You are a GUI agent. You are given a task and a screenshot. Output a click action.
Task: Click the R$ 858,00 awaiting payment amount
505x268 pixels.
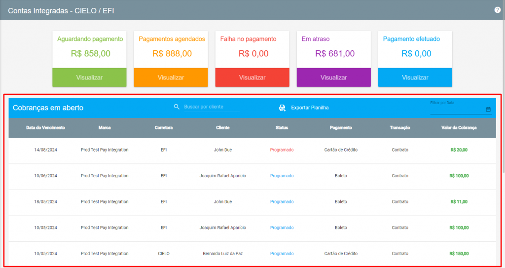(x=91, y=53)
